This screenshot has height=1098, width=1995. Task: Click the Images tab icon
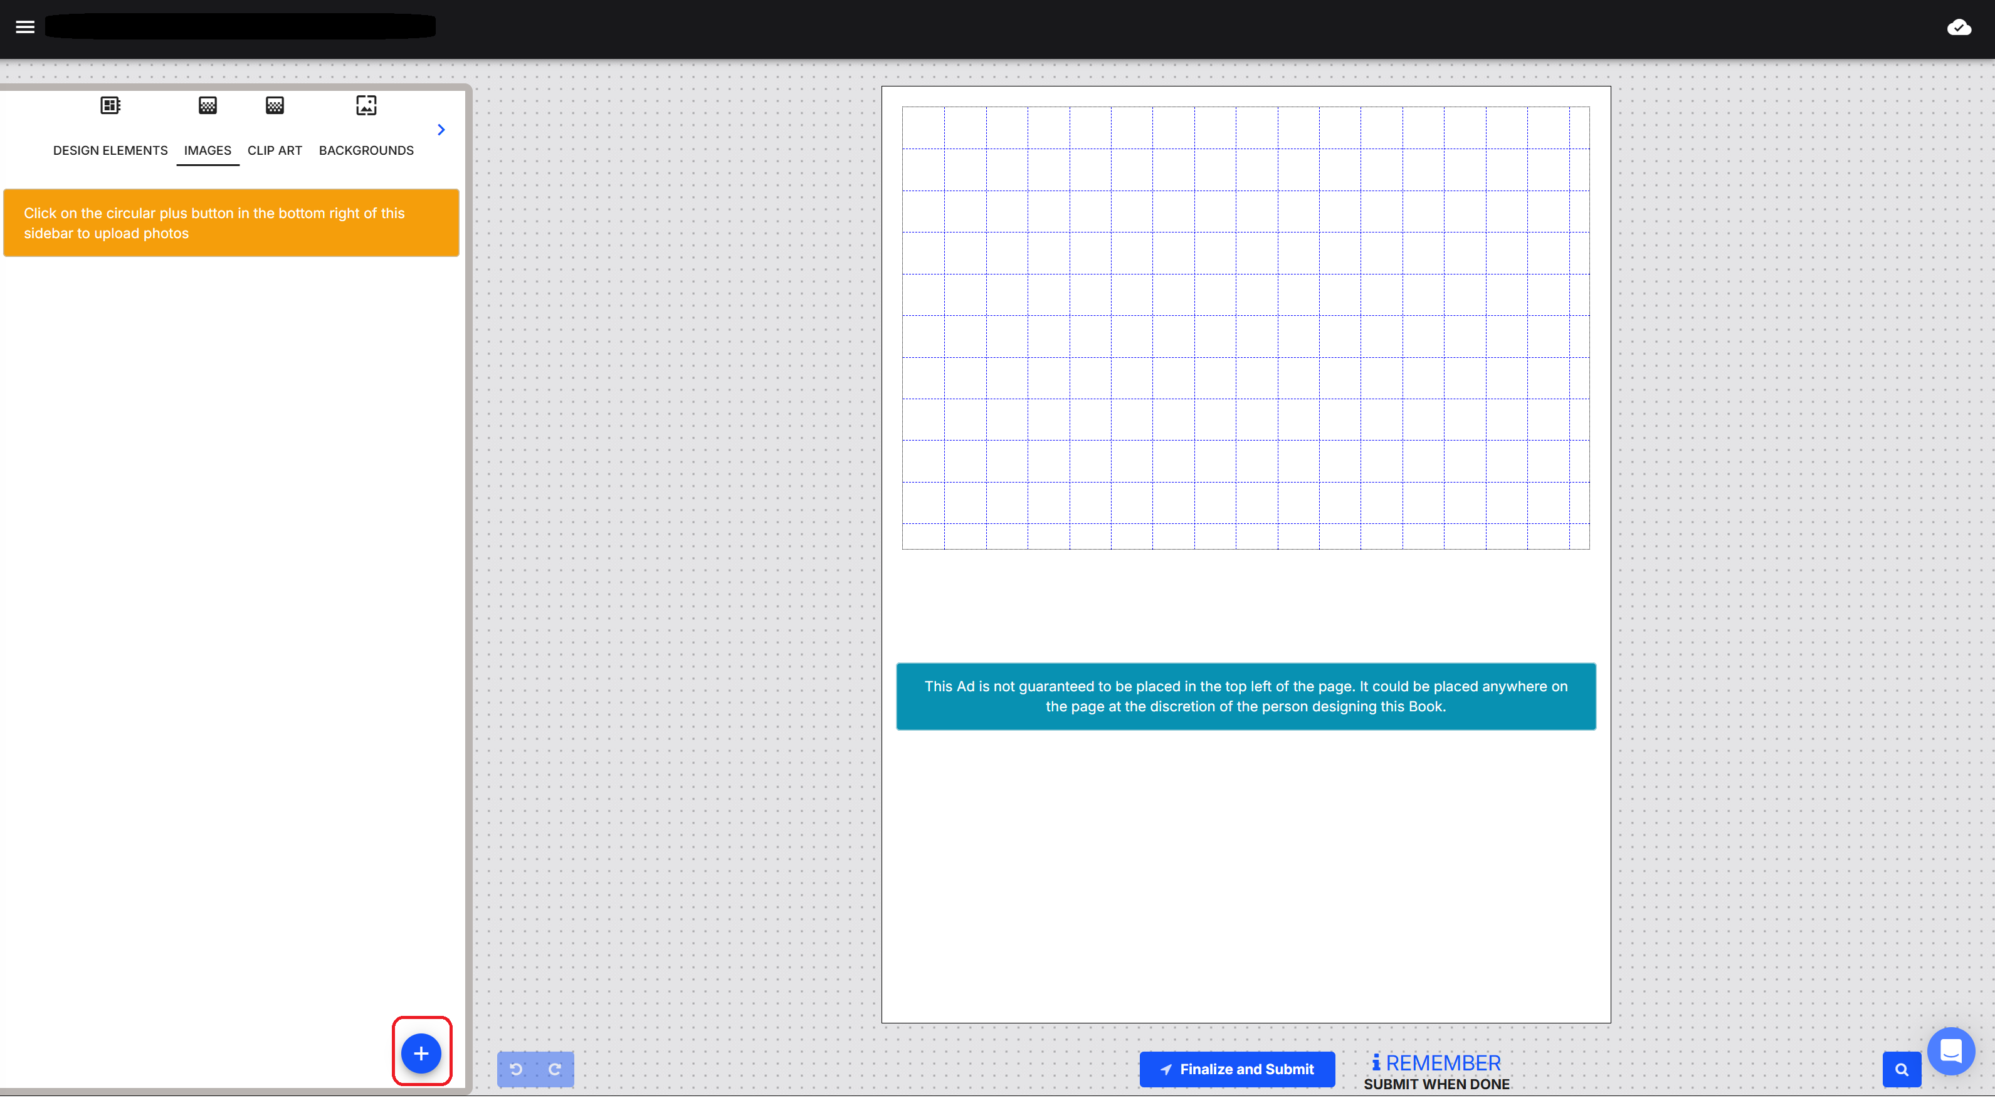pyautogui.click(x=208, y=105)
